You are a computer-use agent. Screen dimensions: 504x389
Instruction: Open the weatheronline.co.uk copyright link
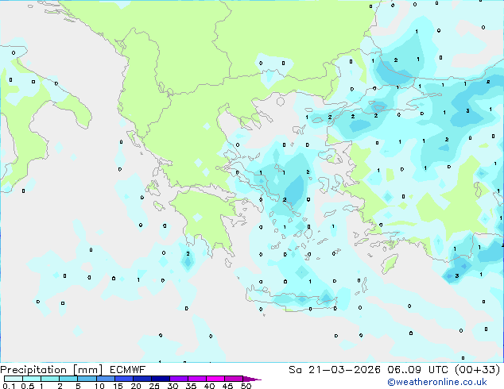(437, 382)
